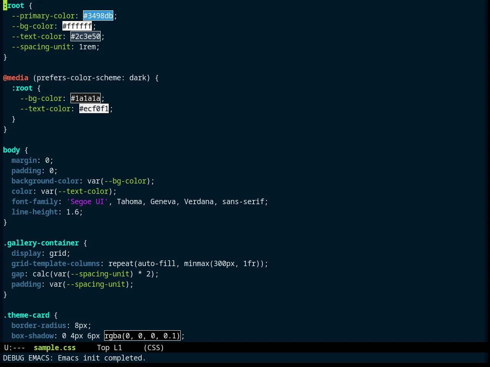The height and width of the screenshot is (367, 490).
Task: Click the display property
Action: 26,253
